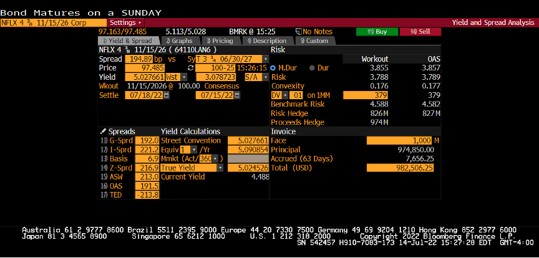This screenshot has height=258, width=539.
Task: Click the Current Yield 4.488 value
Action: (260, 177)
